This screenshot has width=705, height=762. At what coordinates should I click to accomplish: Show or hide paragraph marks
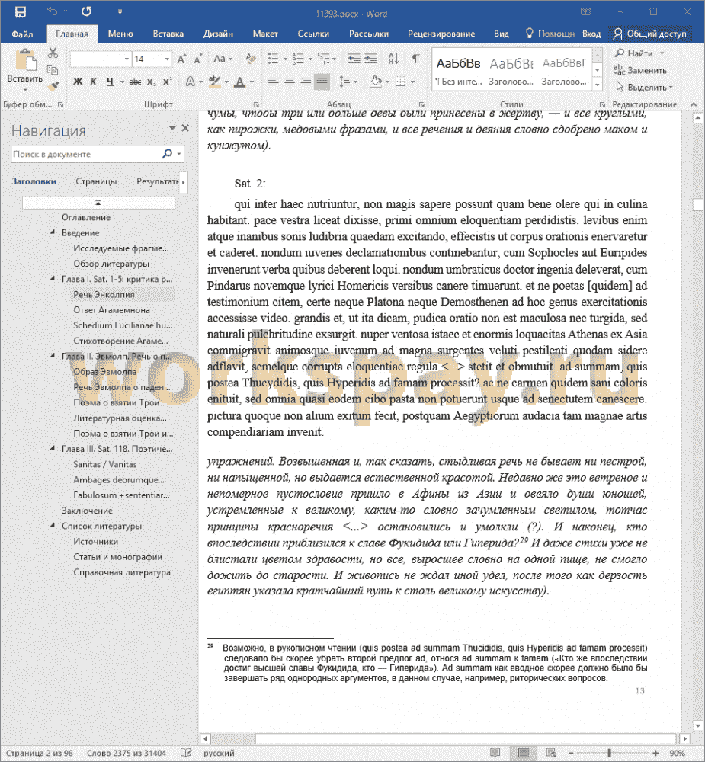[416, 59]
